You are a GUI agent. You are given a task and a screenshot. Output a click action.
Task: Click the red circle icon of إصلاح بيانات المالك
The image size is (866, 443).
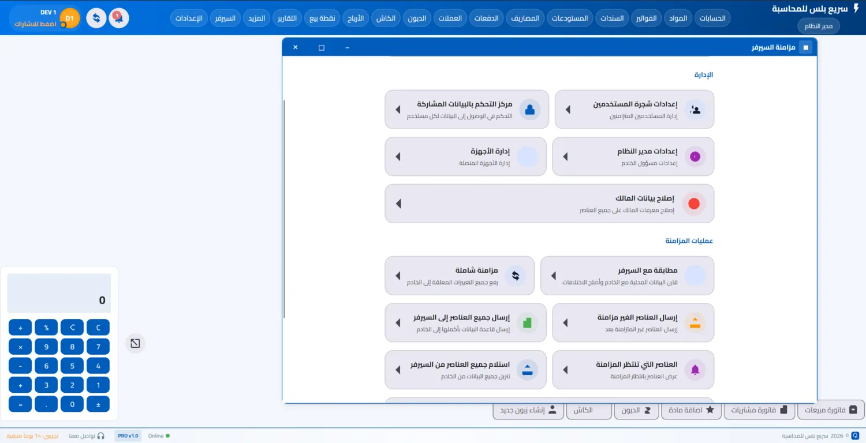point(694,204)
